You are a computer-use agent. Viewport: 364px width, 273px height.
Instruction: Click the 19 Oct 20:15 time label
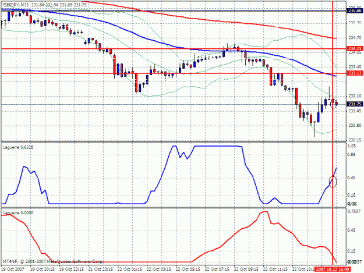click(43, 270)
